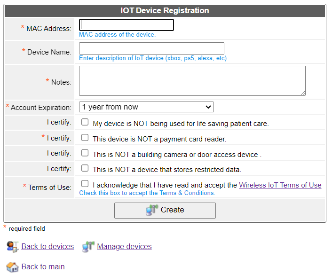332x274 pixels.
Task: Click the Notes textarea resize handle
Action: (x=303, y=93)
